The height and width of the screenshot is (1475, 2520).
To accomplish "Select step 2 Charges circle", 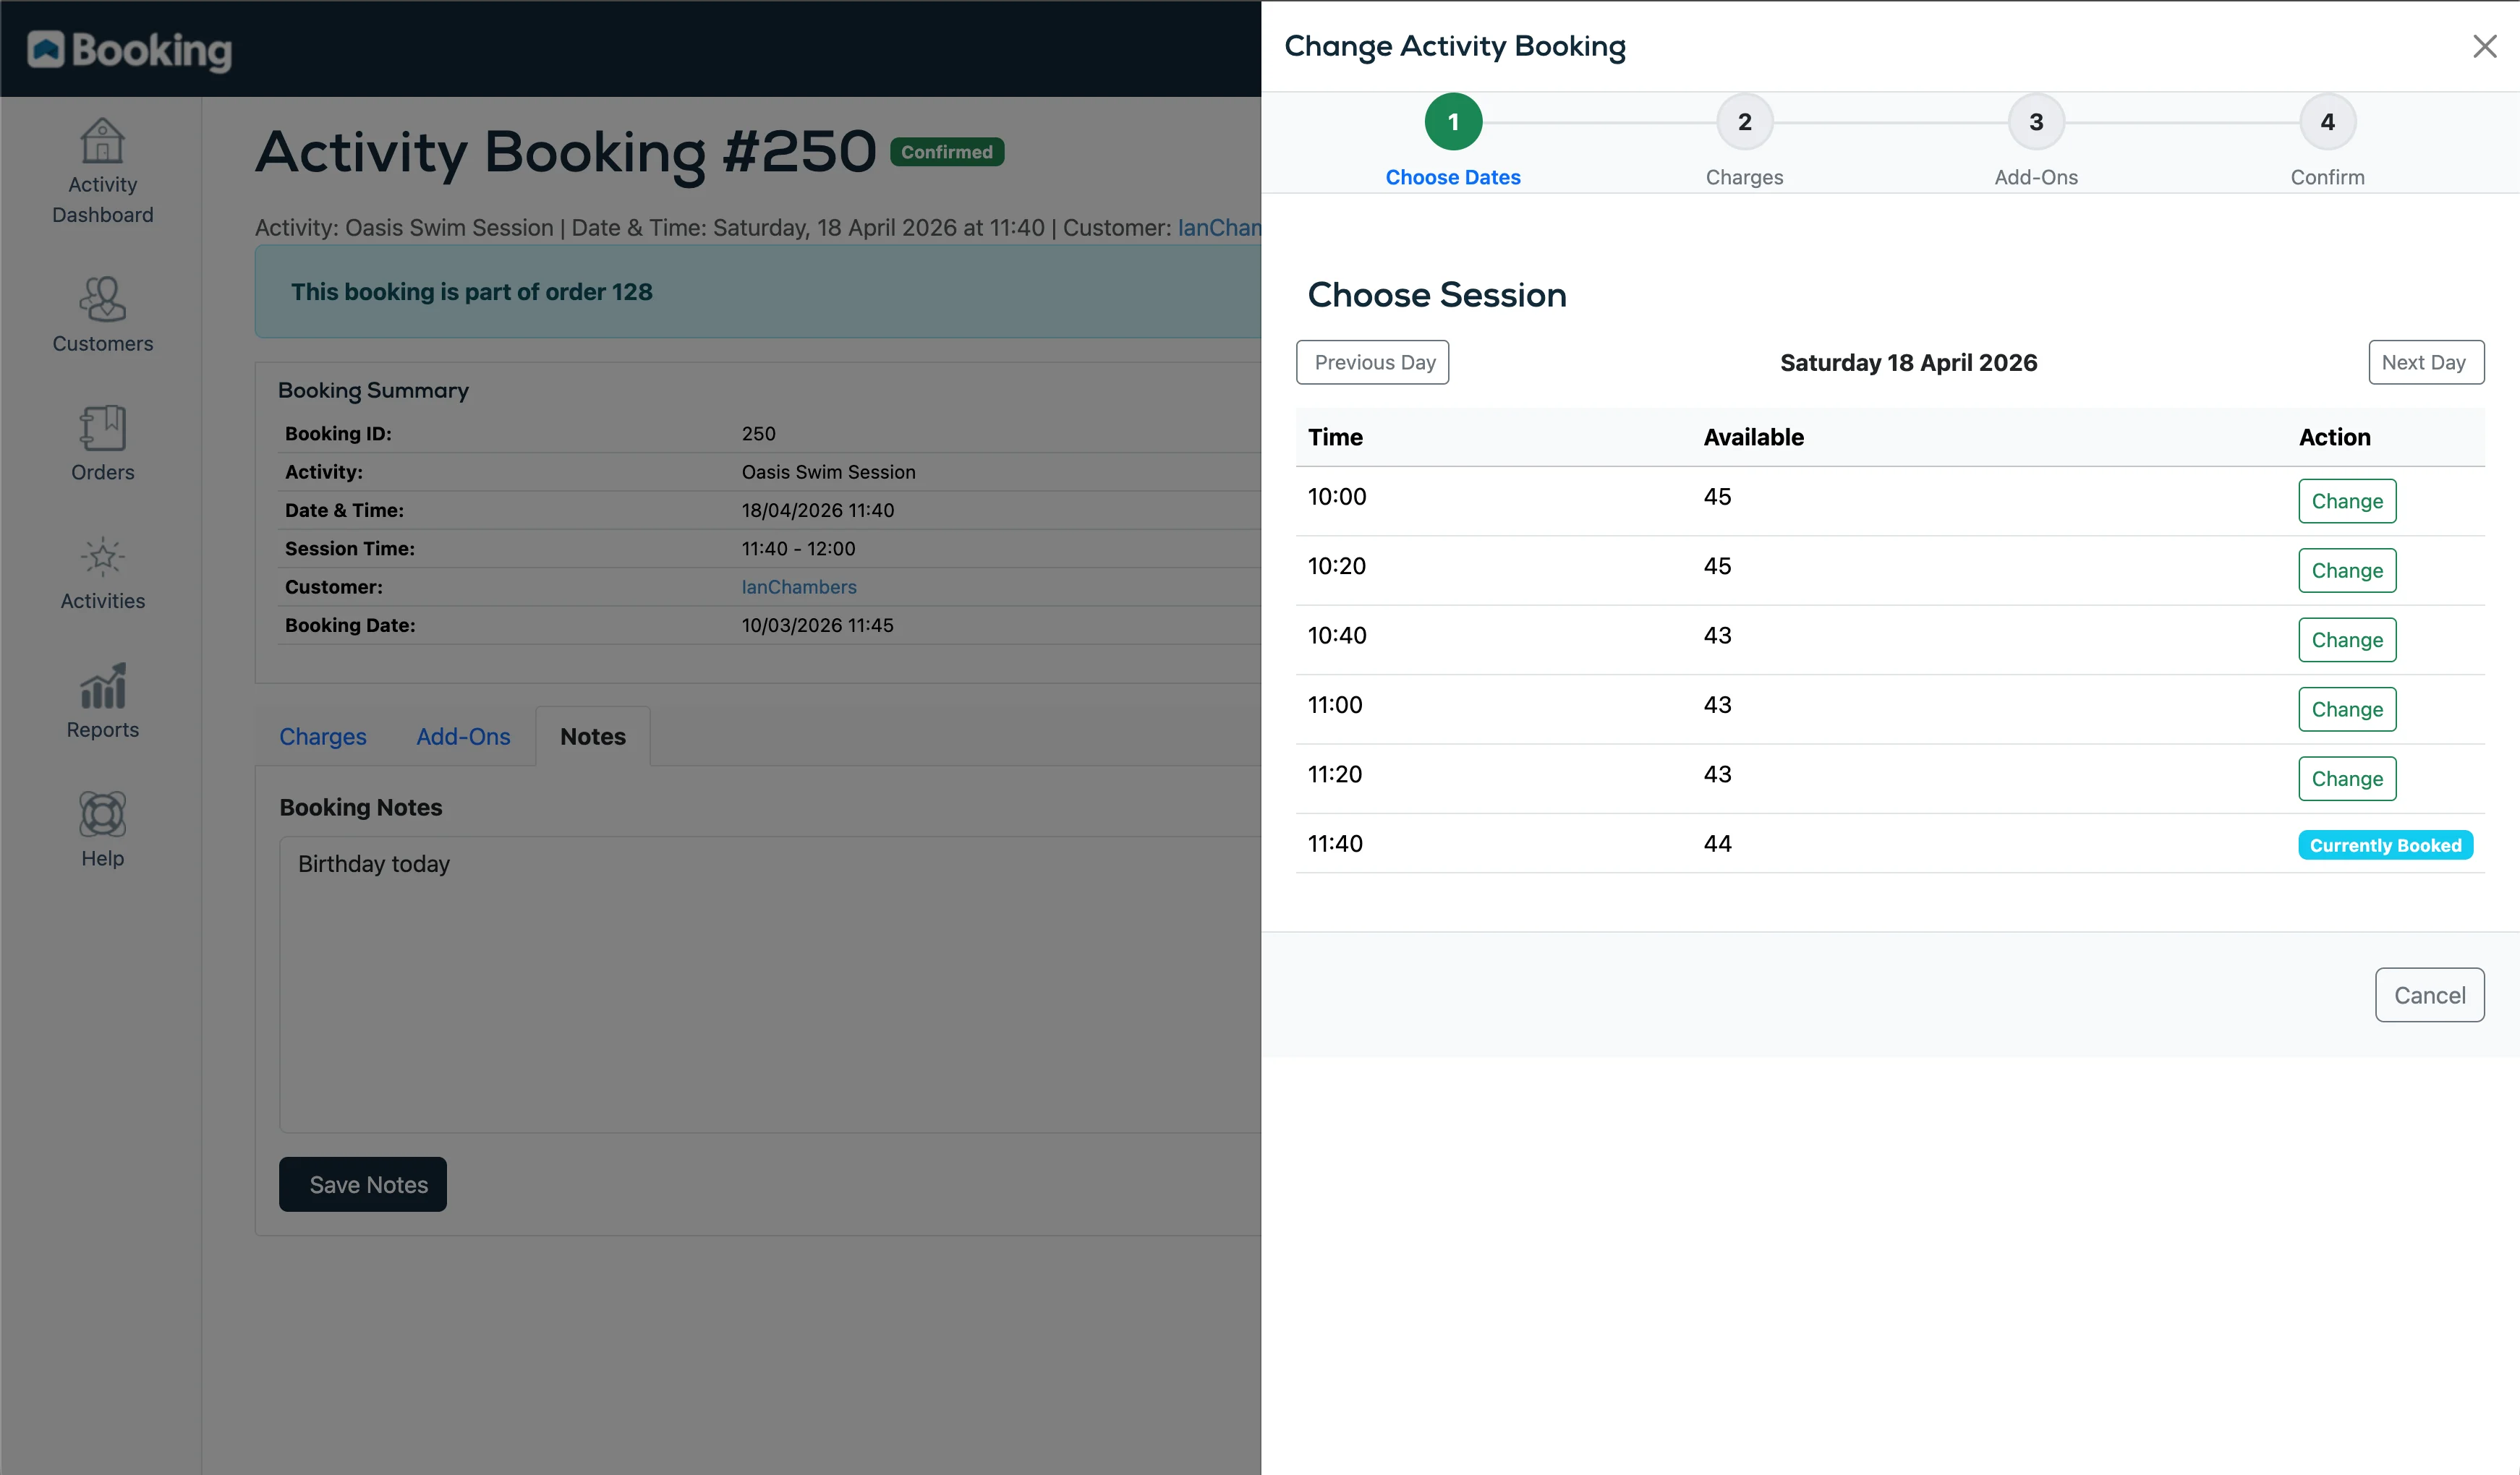I will (x=1744, y=122).
